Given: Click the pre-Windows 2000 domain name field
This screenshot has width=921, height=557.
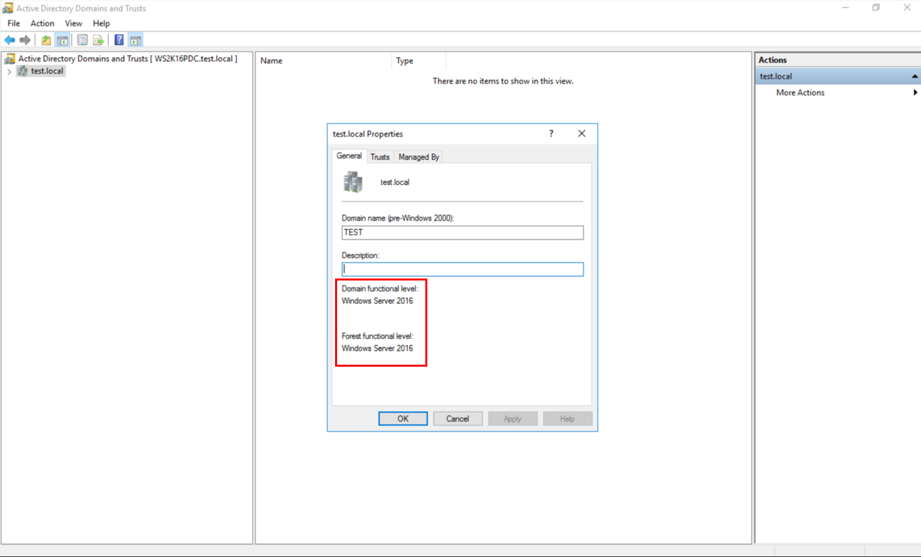Looking at the screenshot, I should (462, 233).
